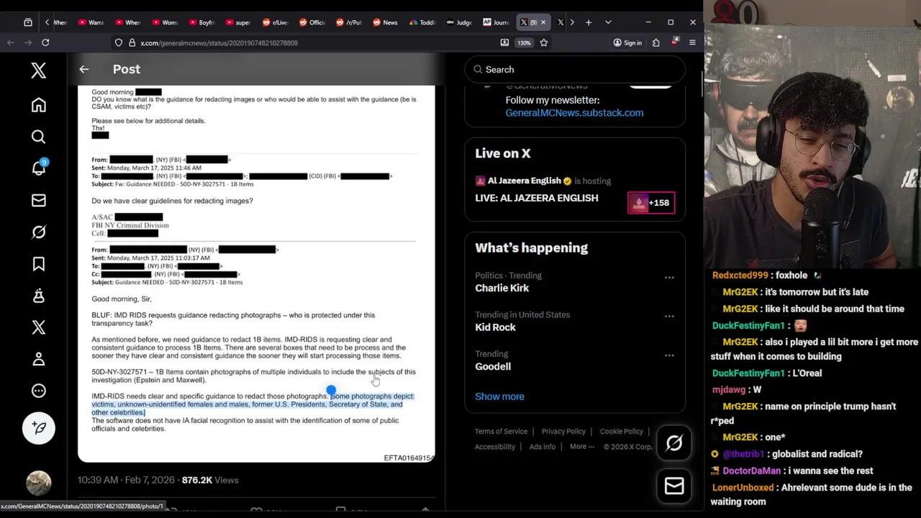This screenshot has height=518, width=921.
Task: Open the floating Grok button
Action: [x=674, y=443]
